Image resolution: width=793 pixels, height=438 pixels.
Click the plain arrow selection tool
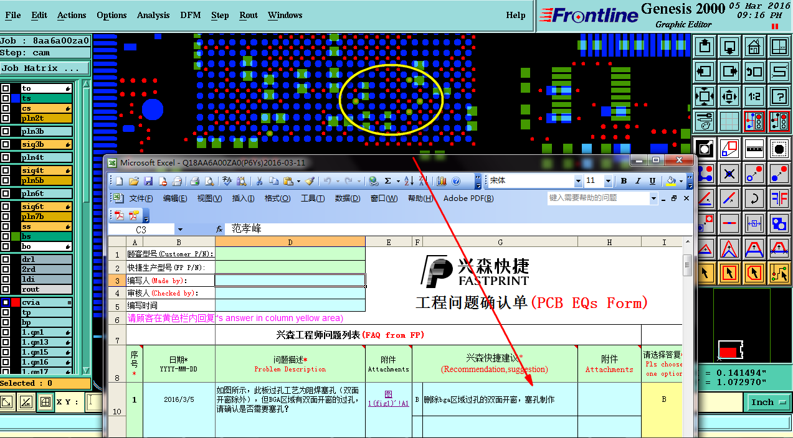pyautogui.click(x=706, y=273)
